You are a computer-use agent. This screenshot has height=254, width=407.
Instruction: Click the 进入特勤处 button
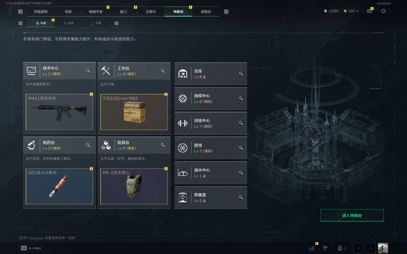click(x=352, y=215)
